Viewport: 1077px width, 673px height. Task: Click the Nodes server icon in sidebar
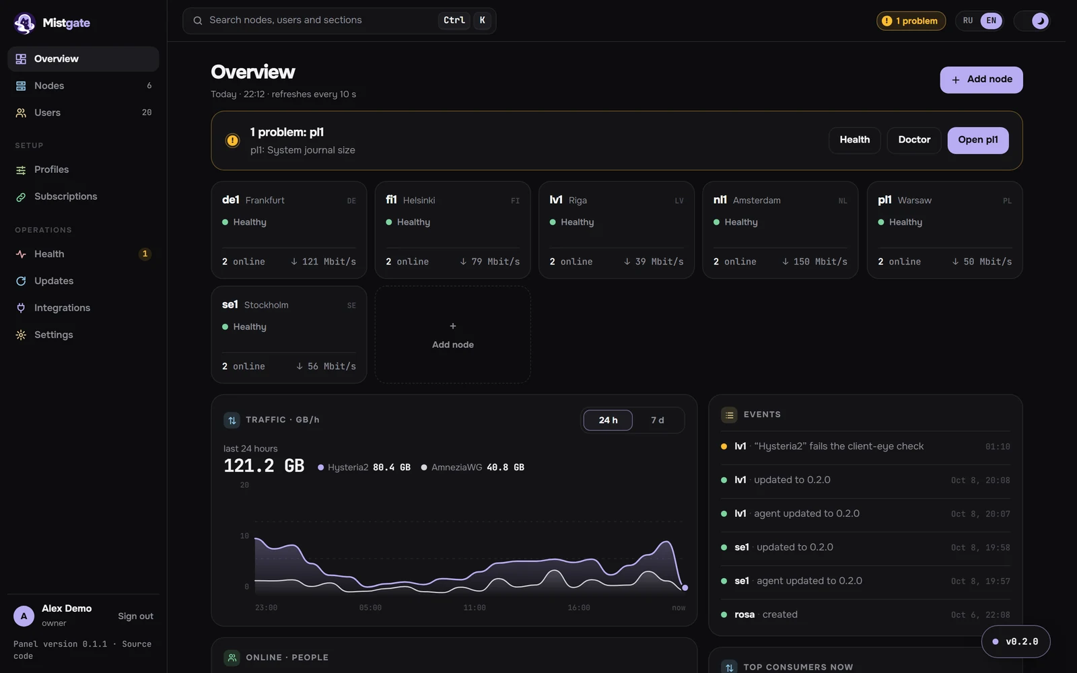21,86
